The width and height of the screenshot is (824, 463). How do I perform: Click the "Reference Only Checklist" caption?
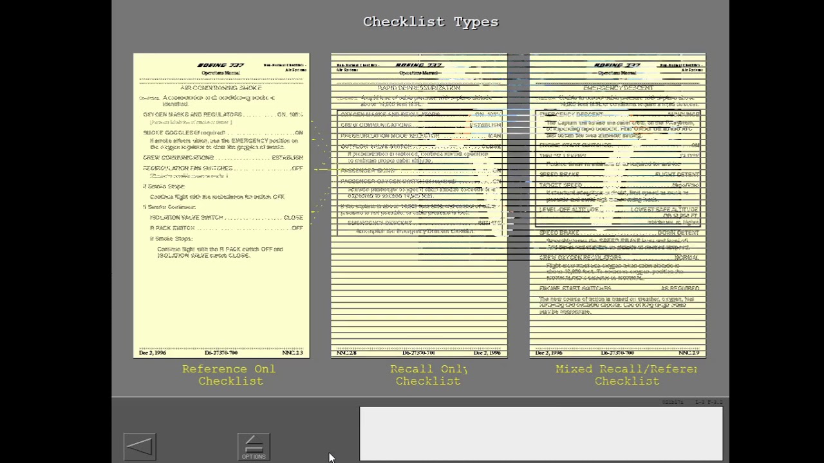point(230,375)
